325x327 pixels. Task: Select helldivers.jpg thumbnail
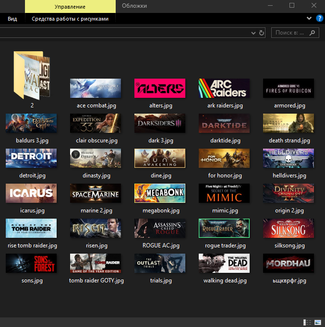coord(288,158)
